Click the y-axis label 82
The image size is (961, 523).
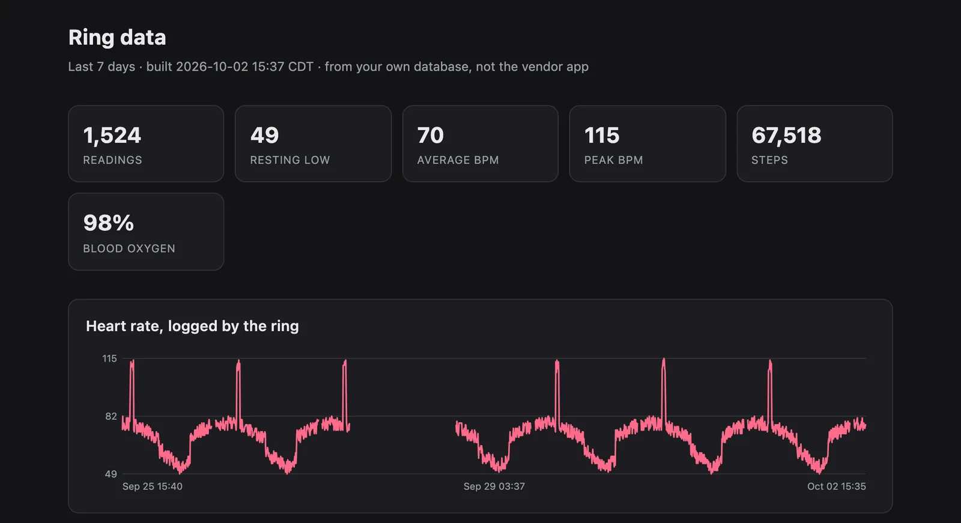[111, 416]
